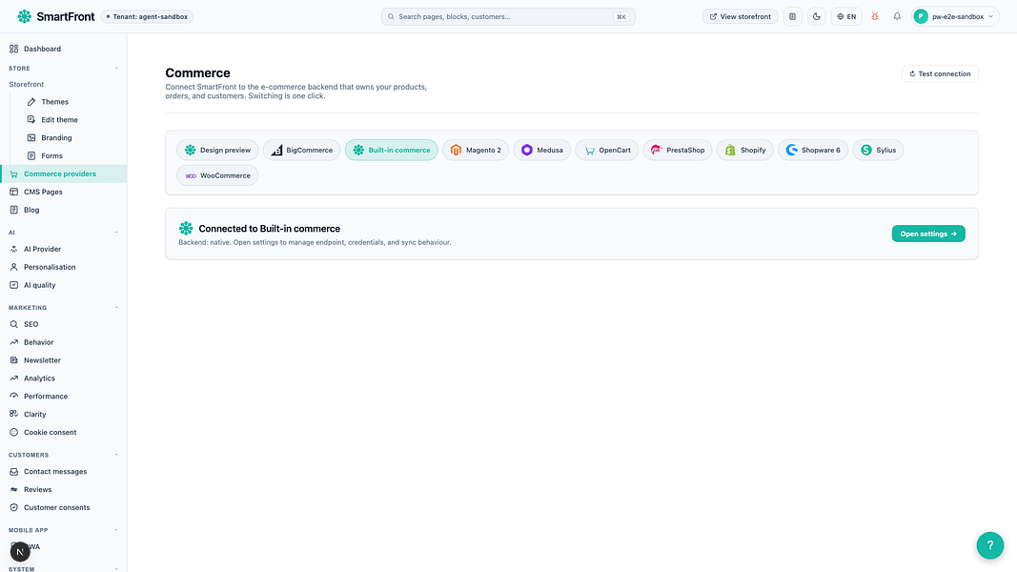Click the AI Provider icon
1017x572 pixels.
pos(13,249)
